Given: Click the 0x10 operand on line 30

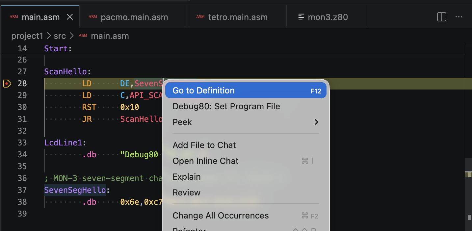Looking at the screenshot, I should point(130,107).
